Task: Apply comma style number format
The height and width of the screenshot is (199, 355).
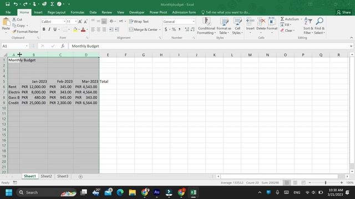Action: click(x=179, y=29)
